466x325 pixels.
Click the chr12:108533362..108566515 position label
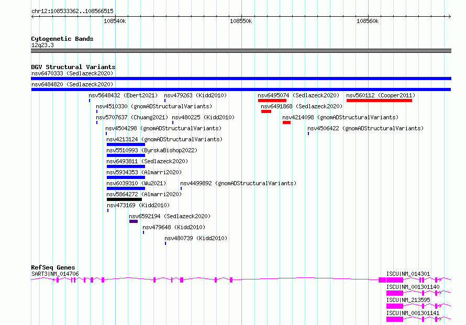point(72,11)
